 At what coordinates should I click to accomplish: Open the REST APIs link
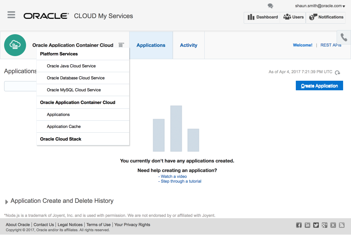[331, 45]
